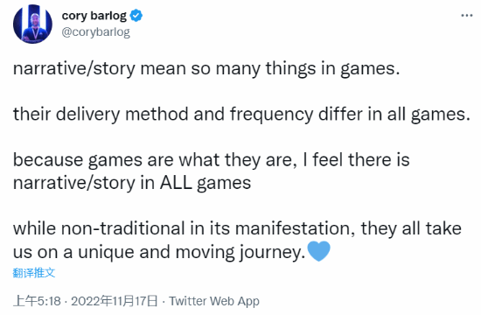Click the line 'us on a unique and moving journey'
The image size is (481, 315).
coord(159,253)
